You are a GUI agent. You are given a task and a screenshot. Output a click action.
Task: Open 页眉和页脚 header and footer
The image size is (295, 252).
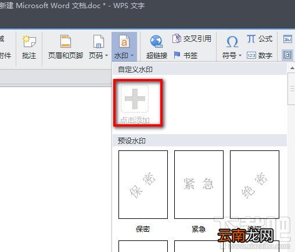tap(66, 47)
